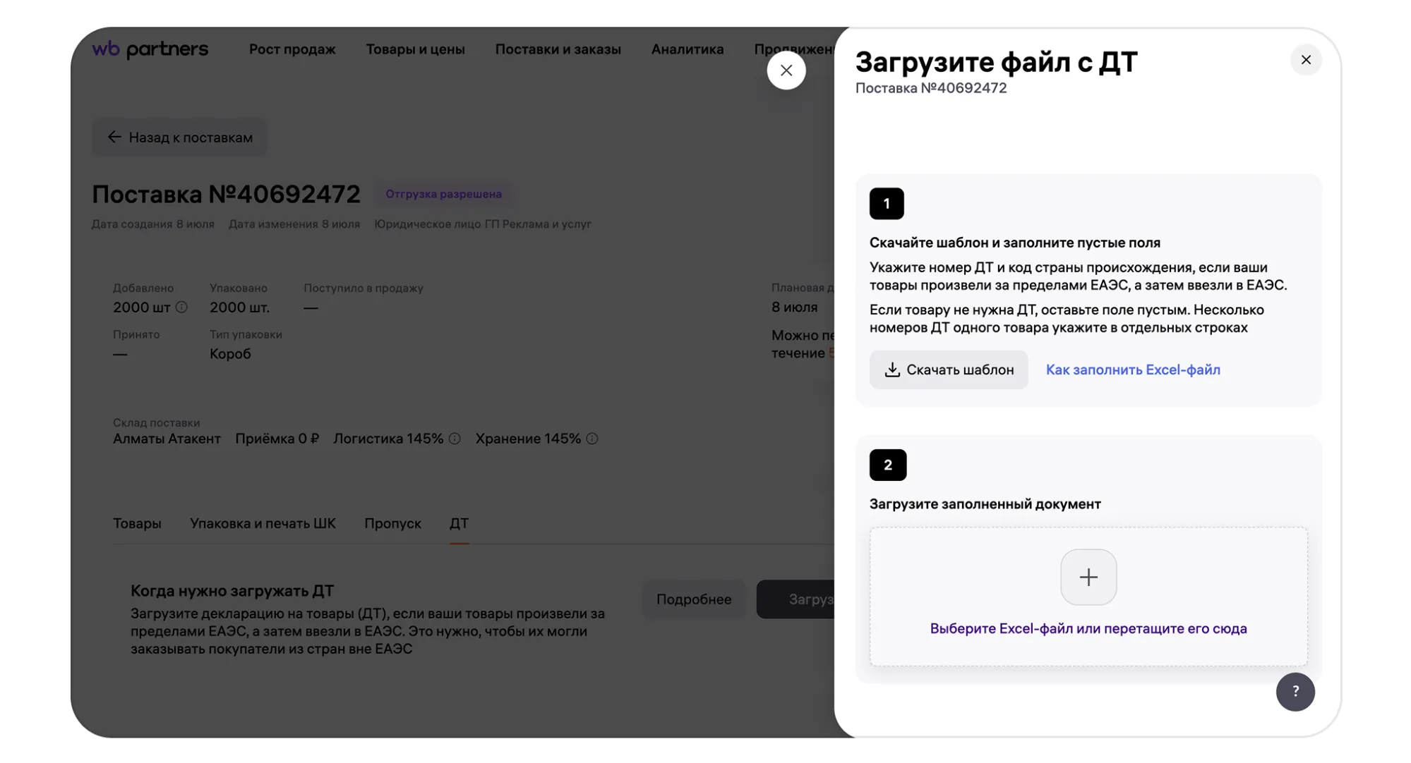Click the Когда нужно загружать ДТ heading
The image size is (1411, 763).
[232, 591]
